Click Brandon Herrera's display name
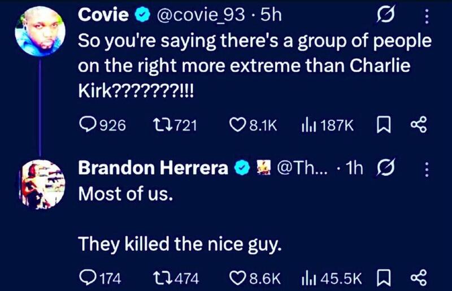This screenshot has width=452, height=291. tap(154, 168)
